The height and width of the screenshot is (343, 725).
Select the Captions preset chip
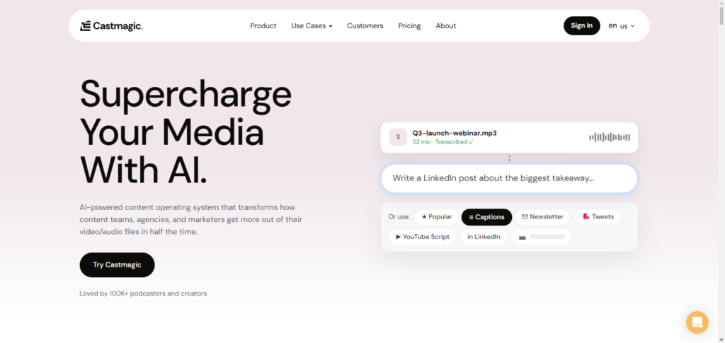click(x=486, y=217)
